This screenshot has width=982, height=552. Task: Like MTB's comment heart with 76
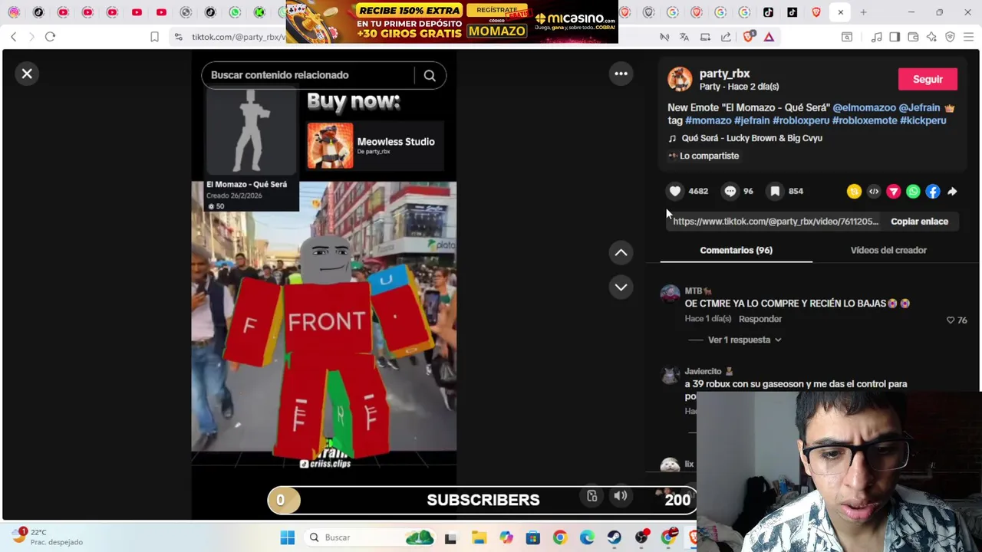951,320
